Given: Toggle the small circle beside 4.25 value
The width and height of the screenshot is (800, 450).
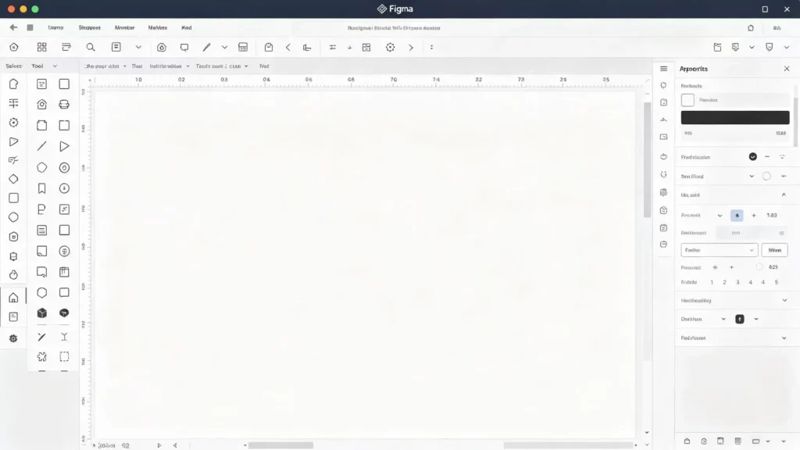Looking at the screenshot, I should [x=759, y=267].
